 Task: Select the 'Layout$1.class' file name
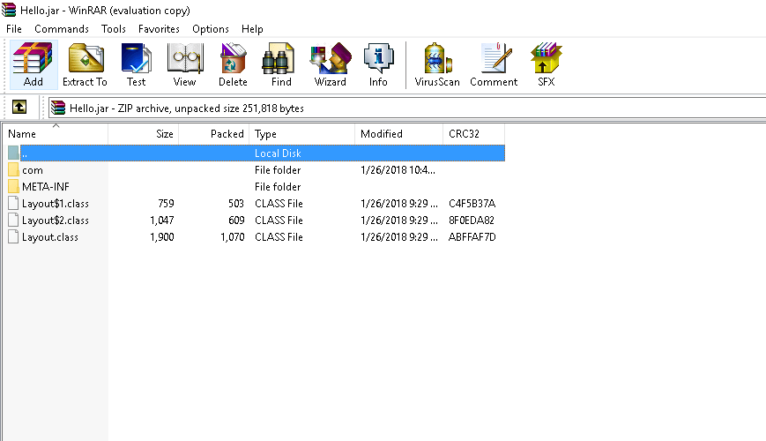click(56, 204)
